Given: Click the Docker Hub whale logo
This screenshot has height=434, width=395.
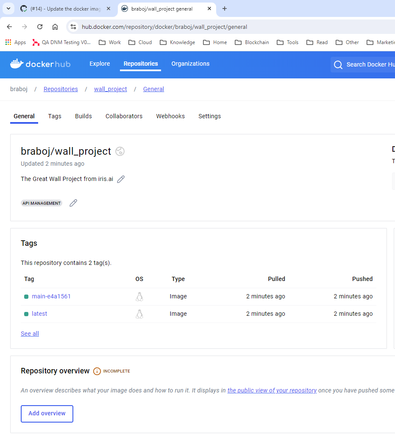Looking at the screenshot, I should [x=17, y=64].
